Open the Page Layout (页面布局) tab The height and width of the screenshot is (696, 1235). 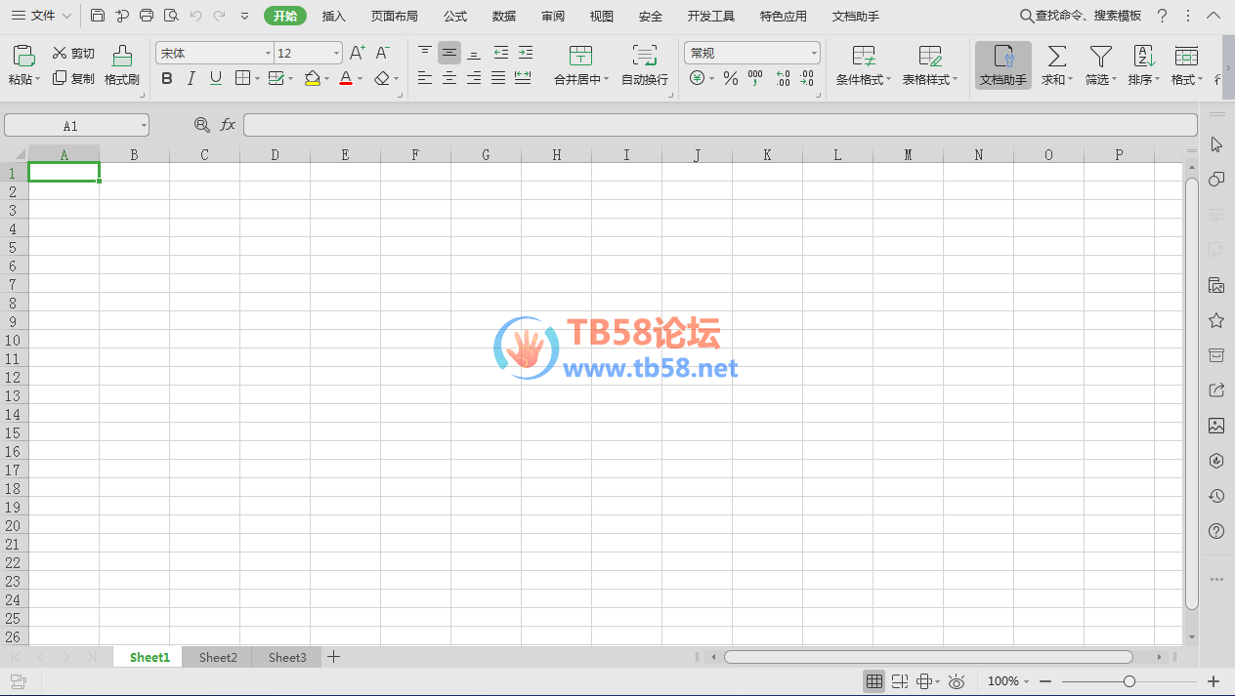(x=395, y=16)
